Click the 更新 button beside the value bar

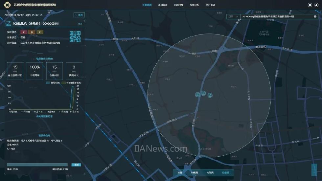pyautogui.click(x=76, y=165)
